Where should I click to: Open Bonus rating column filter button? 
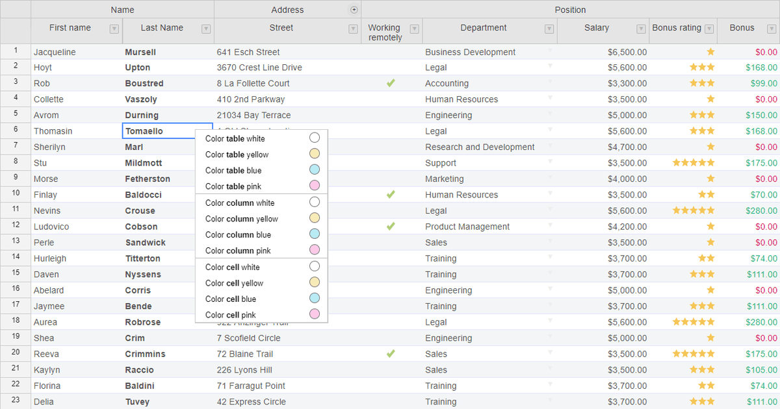tap(709, 29)
